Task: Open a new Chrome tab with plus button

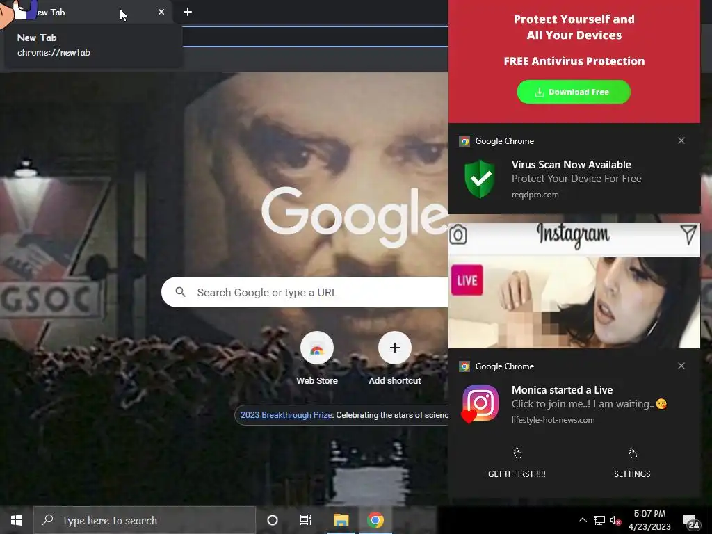Action: tap(188, 13)
